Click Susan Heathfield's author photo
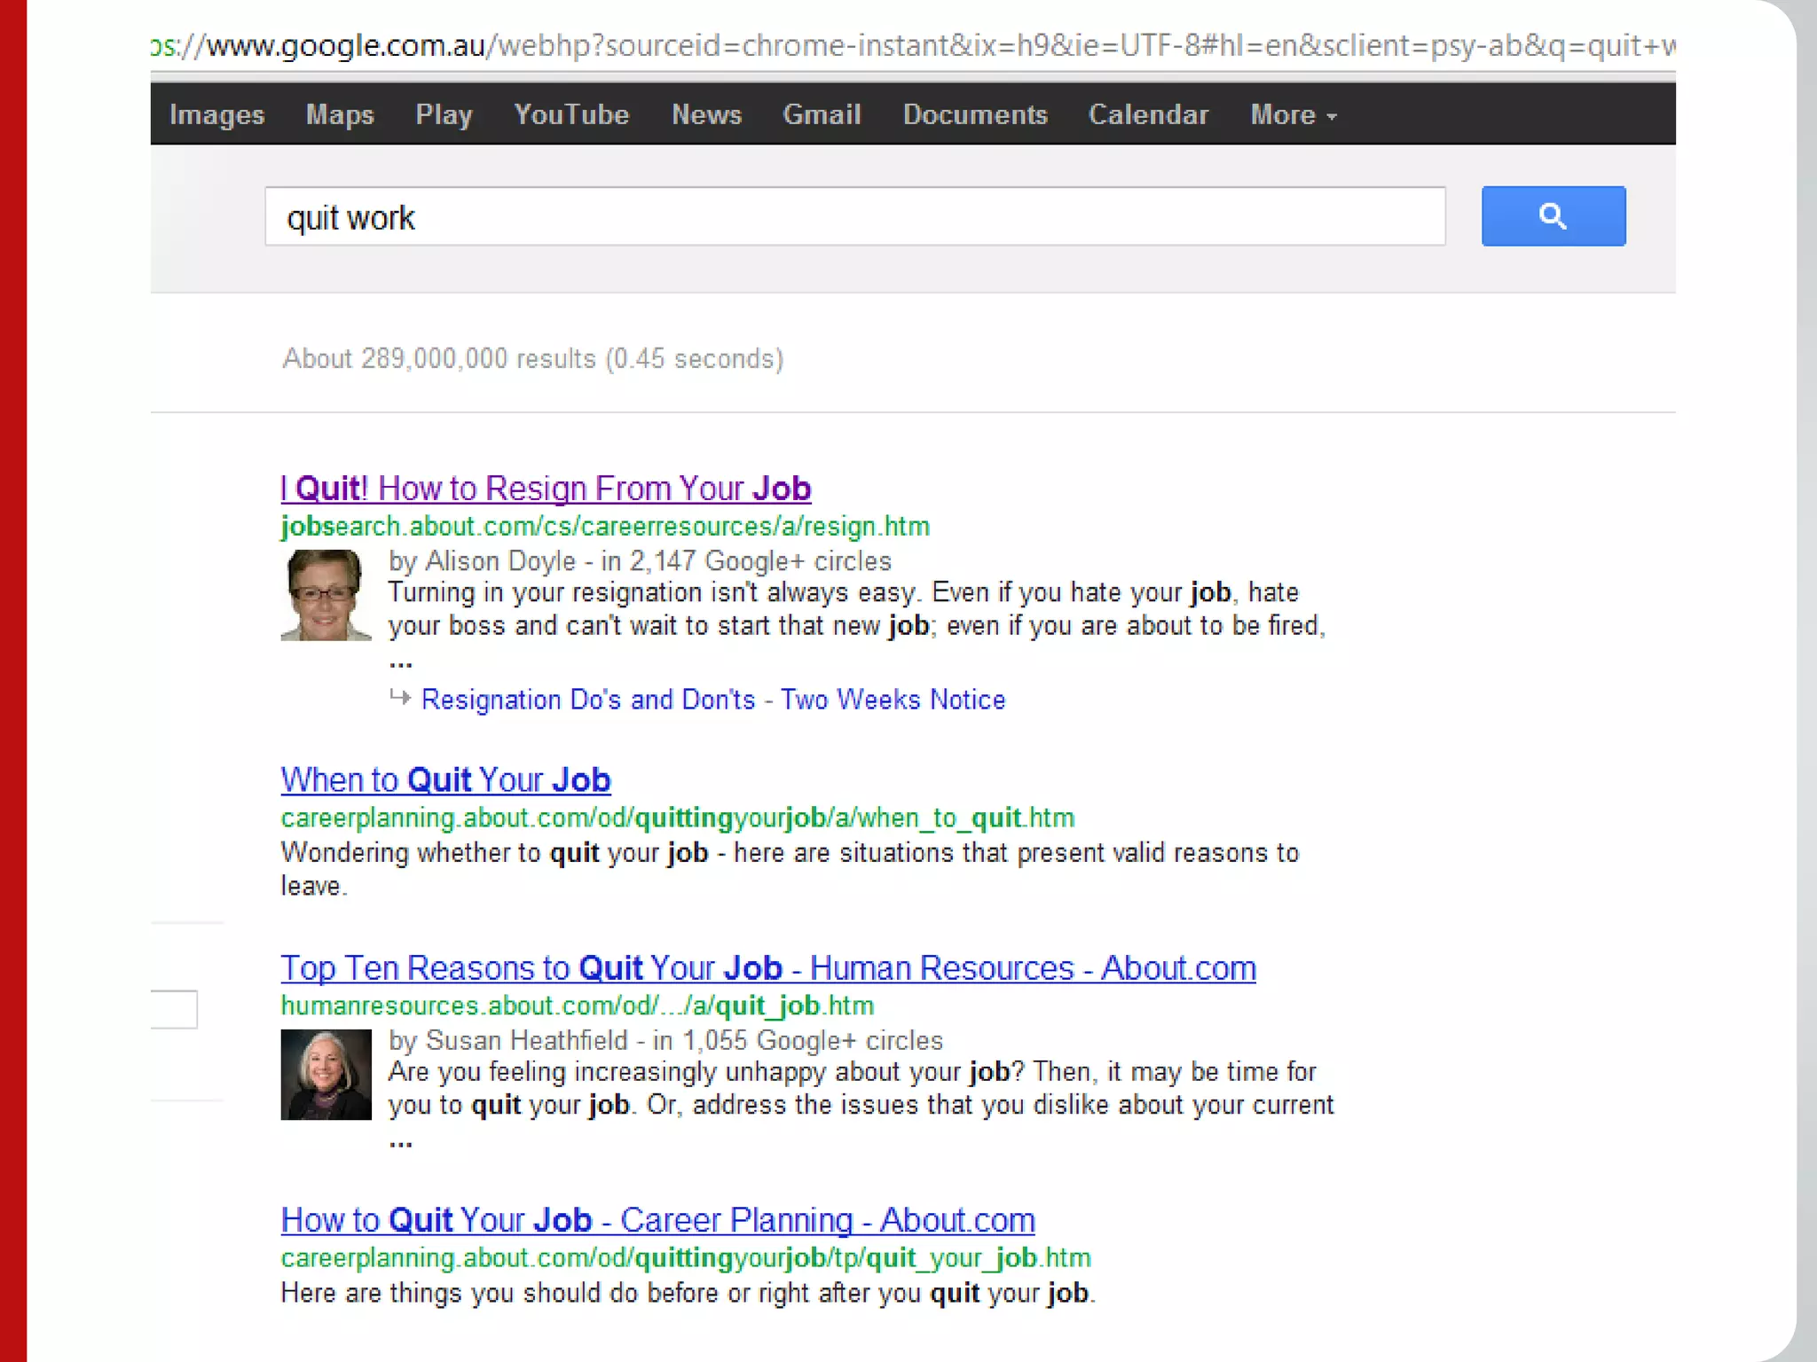Viewport: 1817px width, 1362px height. [x=326, y=1075]
